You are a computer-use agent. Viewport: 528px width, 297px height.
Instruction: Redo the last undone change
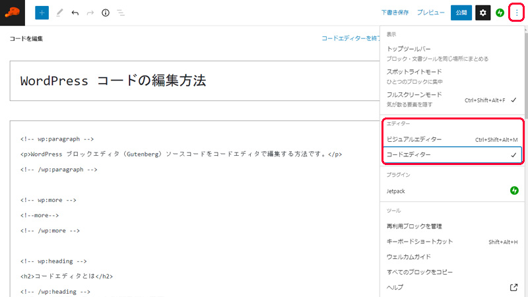point(90,13)
